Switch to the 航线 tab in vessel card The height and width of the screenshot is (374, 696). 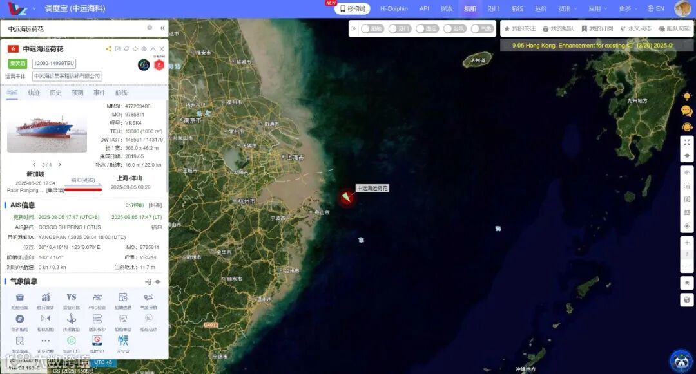[x=121, y=93]
